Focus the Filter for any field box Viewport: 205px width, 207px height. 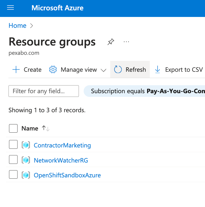click(x=44, y=91)
